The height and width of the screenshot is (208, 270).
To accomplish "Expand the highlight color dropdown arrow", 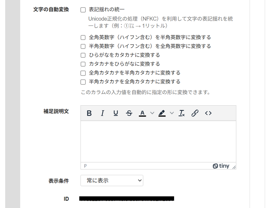I will click(172, 113).
